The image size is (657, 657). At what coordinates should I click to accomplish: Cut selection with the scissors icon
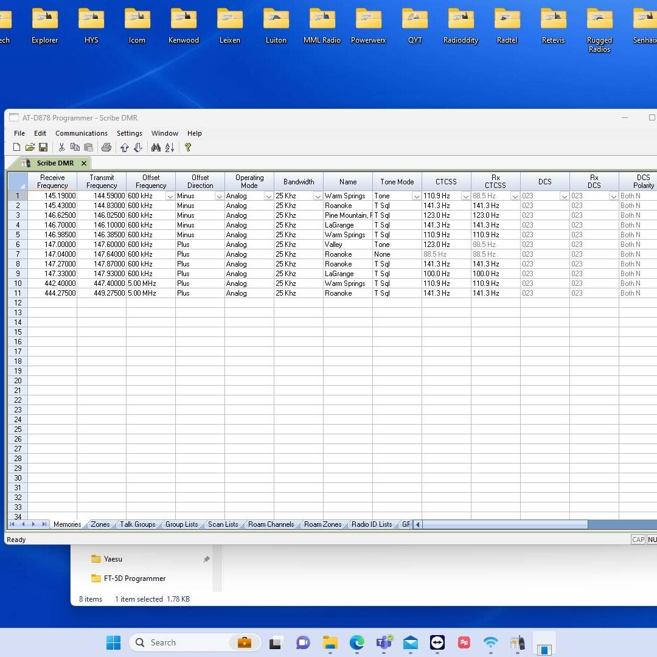tap(61, 147)
